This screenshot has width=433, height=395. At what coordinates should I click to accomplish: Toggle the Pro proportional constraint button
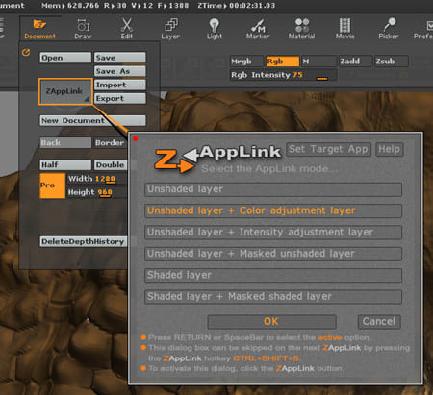click(53, 185)
